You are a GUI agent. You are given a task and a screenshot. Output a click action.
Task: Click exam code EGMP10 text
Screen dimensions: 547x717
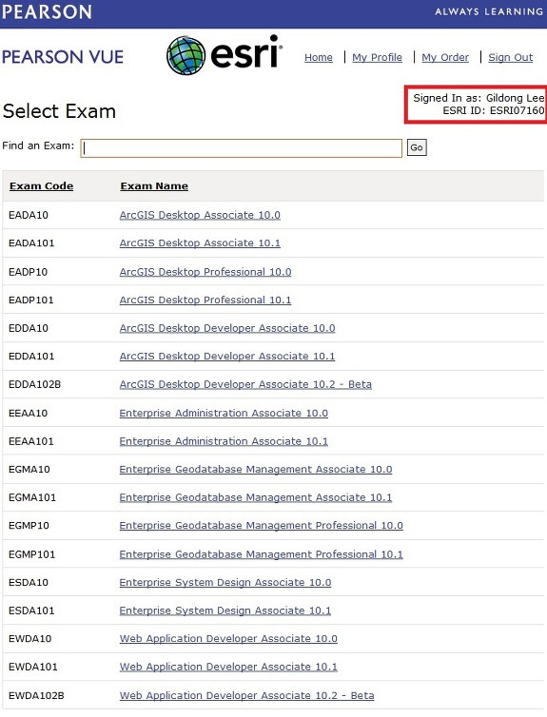pos(29,526)
